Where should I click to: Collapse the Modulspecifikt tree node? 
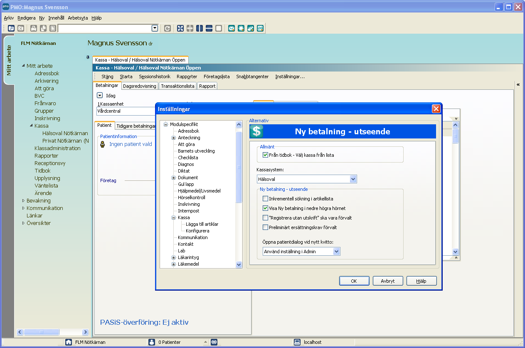pyautogui.click(x=165, y=124)
